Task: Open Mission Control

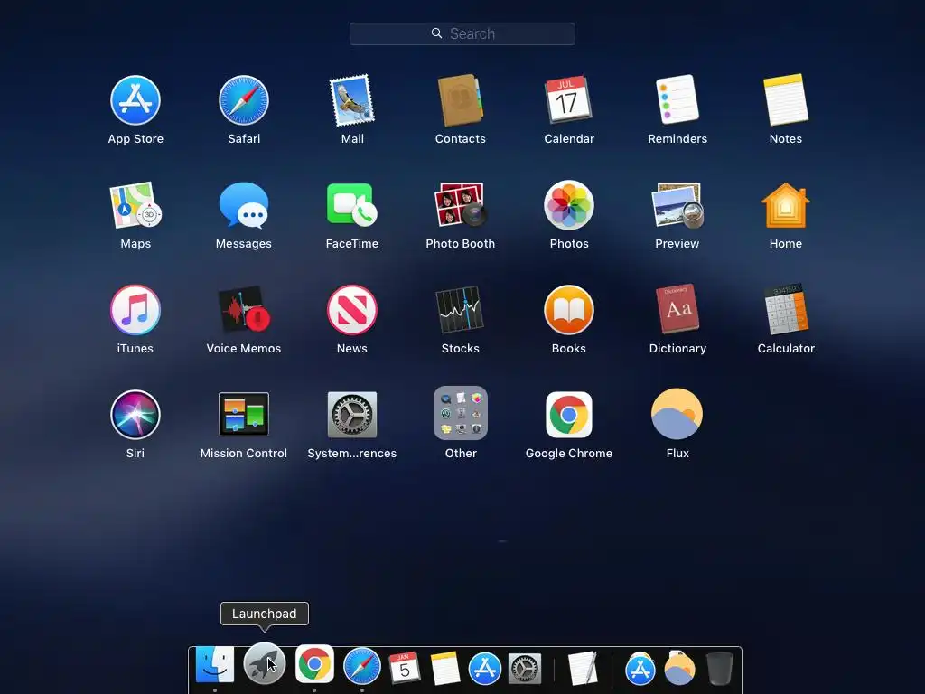Action: 244,415
